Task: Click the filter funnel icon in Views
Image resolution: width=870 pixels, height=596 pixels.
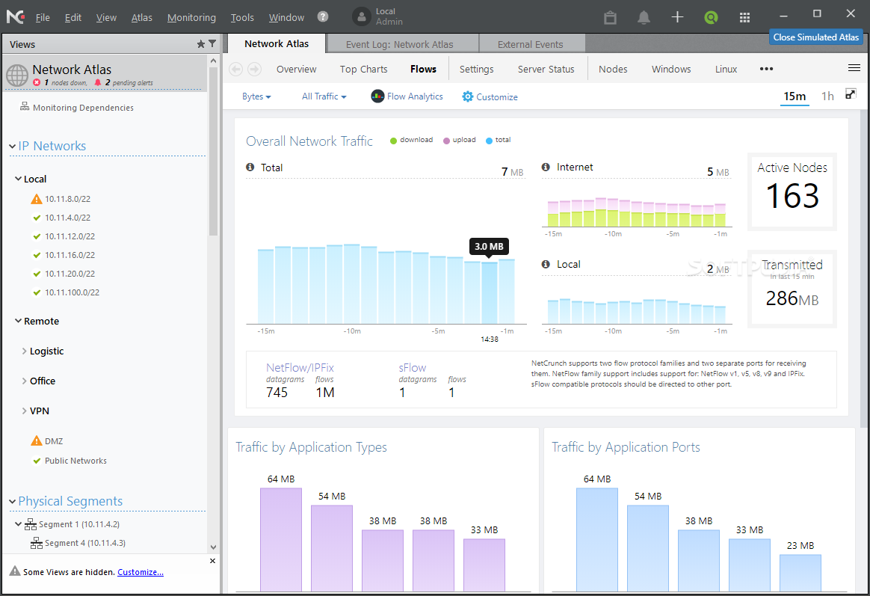Action: point(212,43)
